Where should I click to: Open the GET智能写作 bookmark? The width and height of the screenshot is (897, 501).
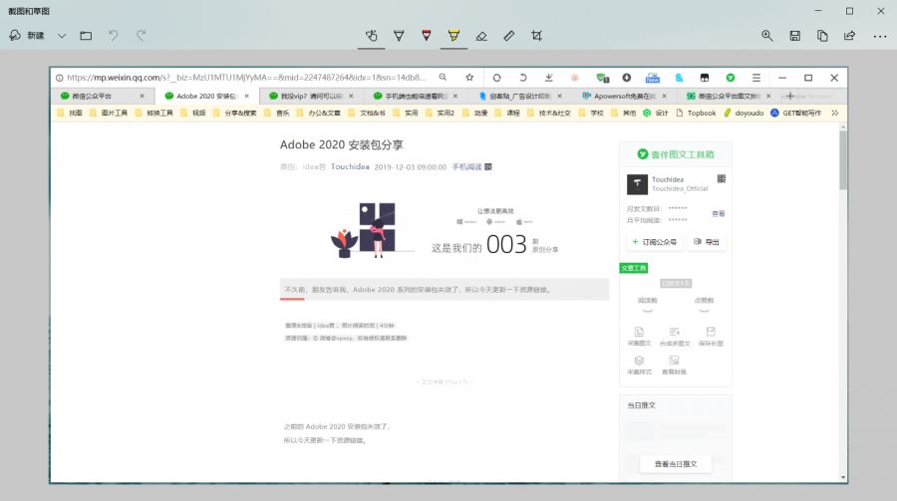(795, 114)
